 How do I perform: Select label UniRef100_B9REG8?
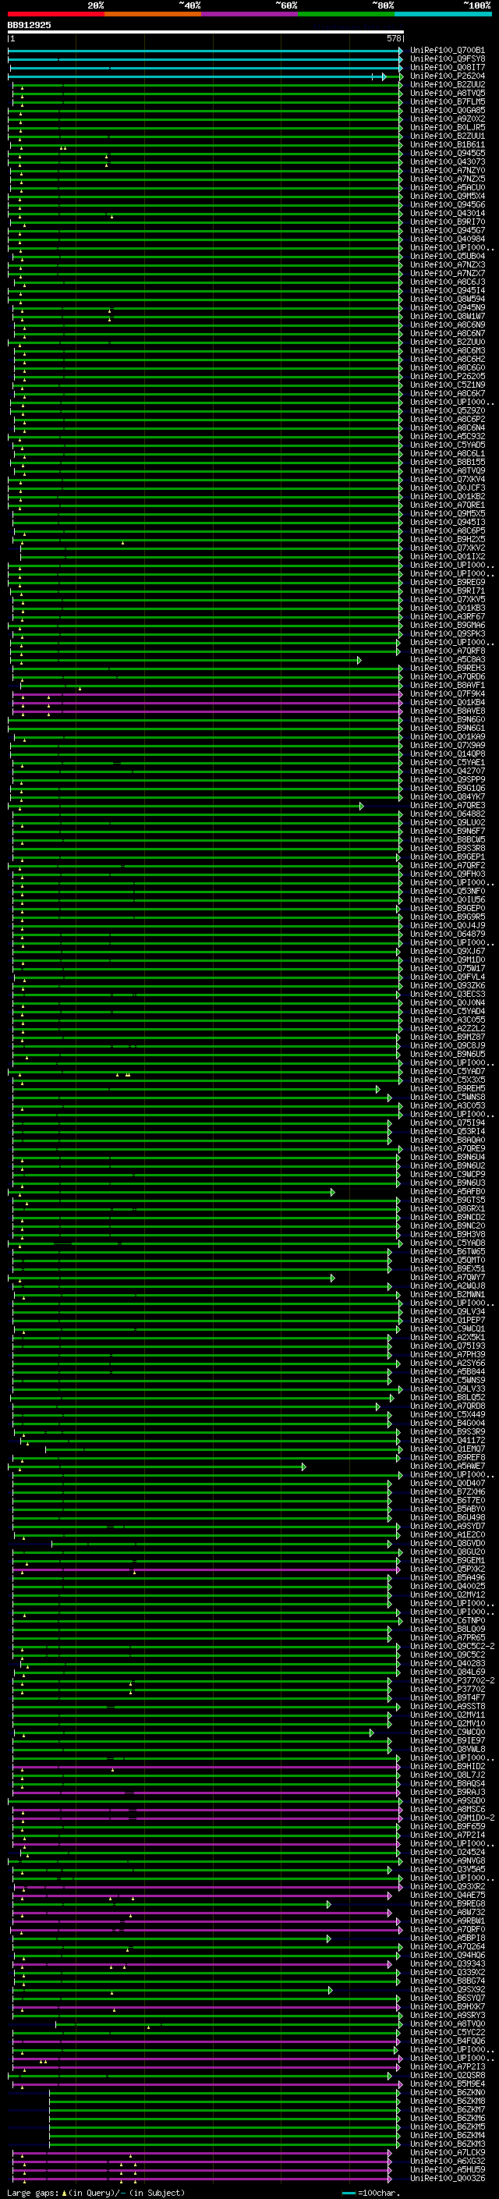point(447,1904)
